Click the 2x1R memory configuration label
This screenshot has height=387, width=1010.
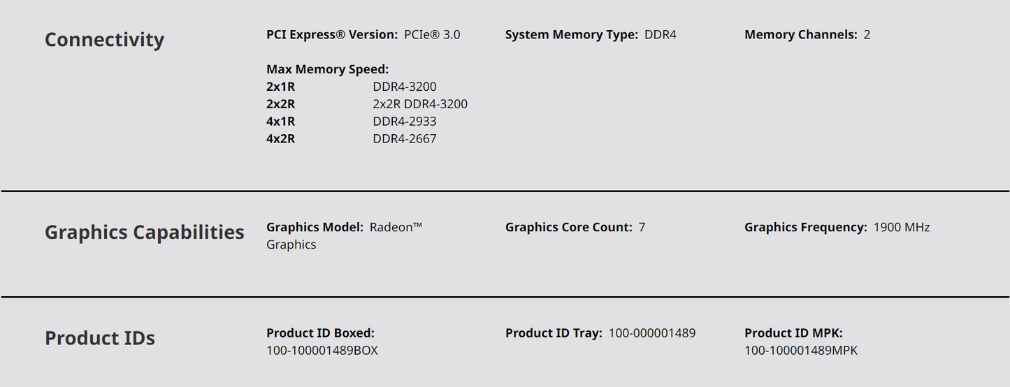point(280,87)
